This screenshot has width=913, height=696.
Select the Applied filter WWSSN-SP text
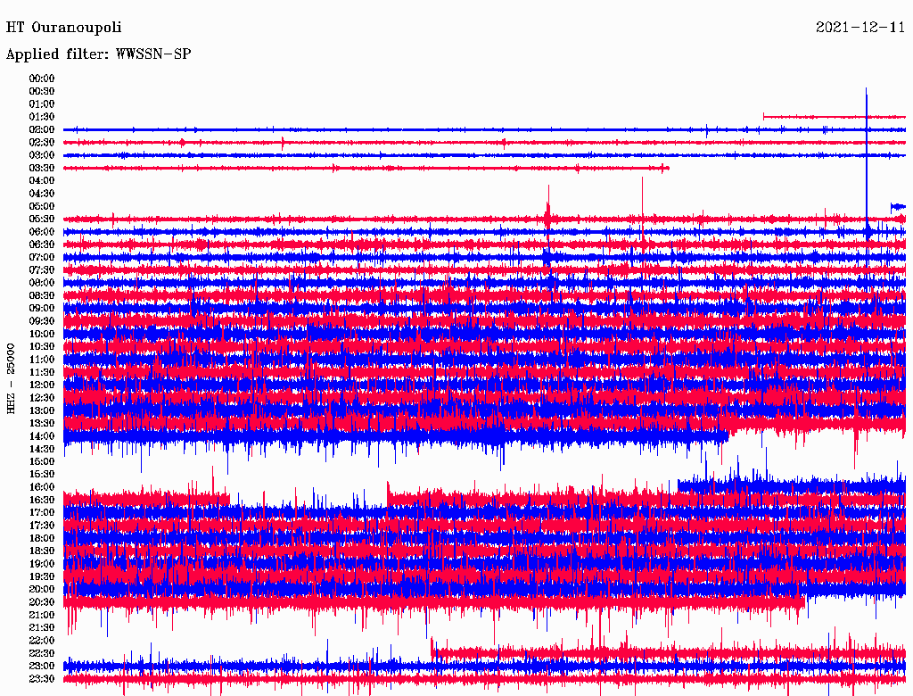point(98,54)
